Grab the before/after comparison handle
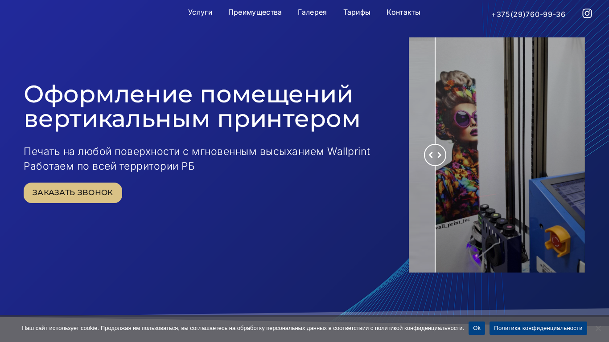Screen dimensions: 609x342 click(x=435, y=155)
